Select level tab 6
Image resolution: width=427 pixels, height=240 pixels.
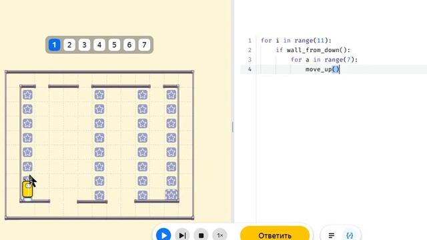pyautogui.click(x=129, y=45)
